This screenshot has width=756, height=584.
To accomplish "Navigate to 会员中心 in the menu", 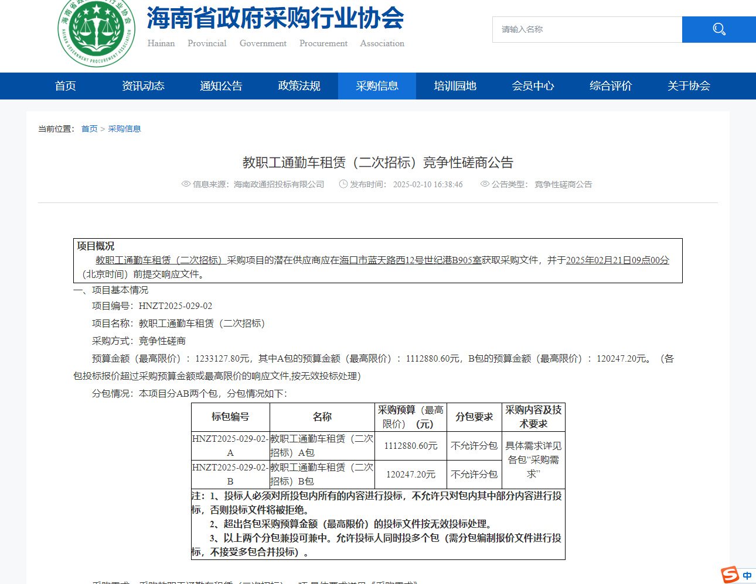I will point(533,86).
